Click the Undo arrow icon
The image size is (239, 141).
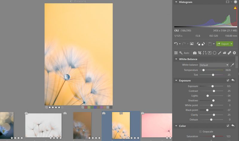(176, 44)
